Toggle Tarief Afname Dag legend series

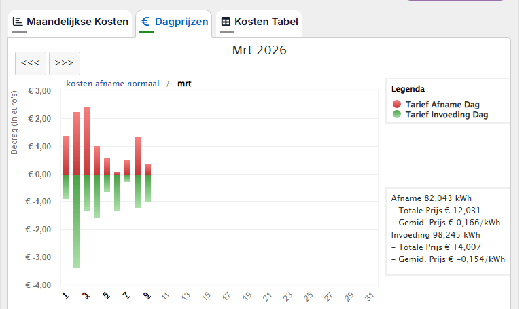436,104
